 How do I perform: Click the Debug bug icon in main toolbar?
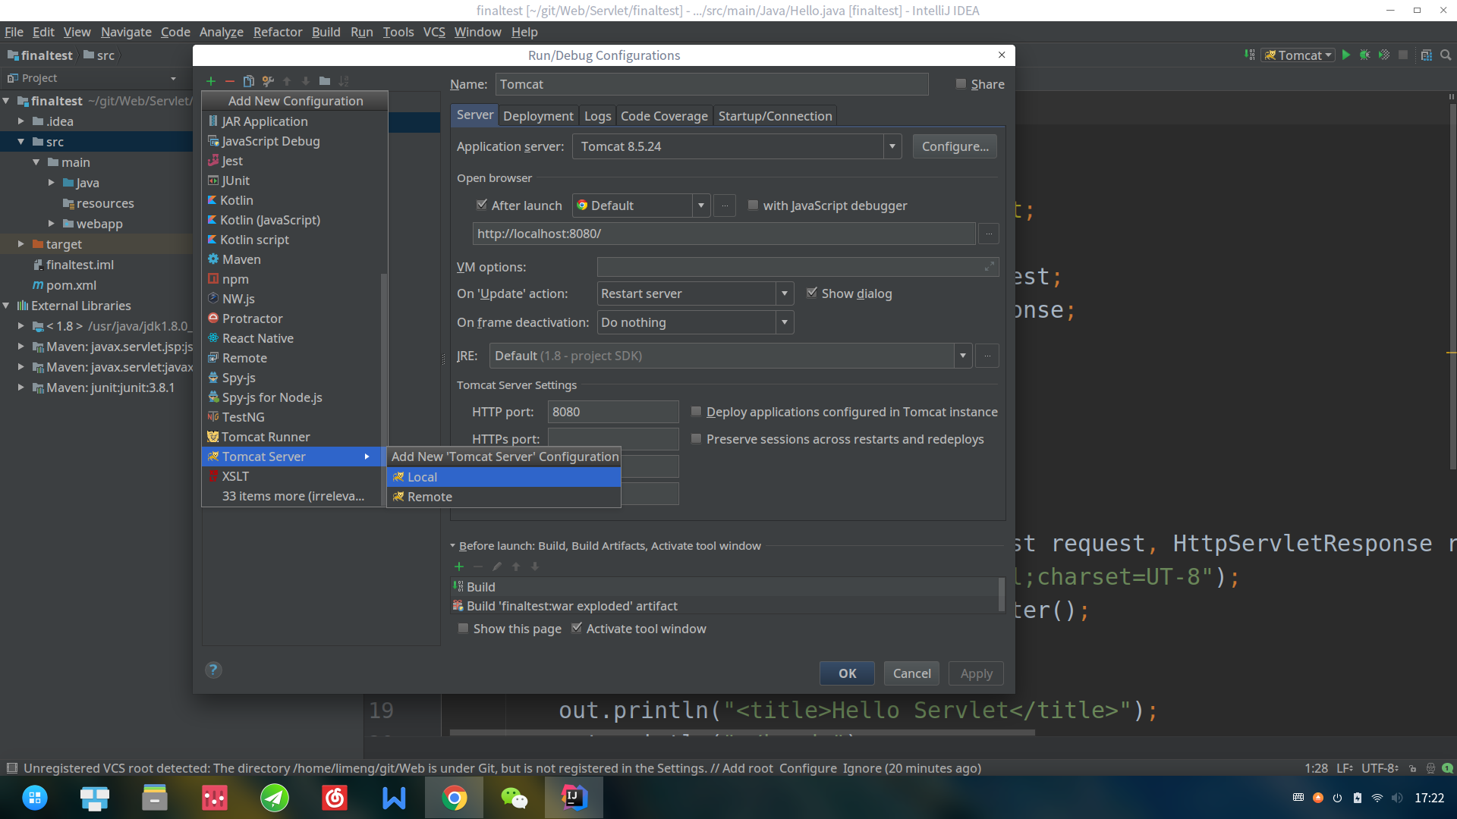tap(1365, 55)
